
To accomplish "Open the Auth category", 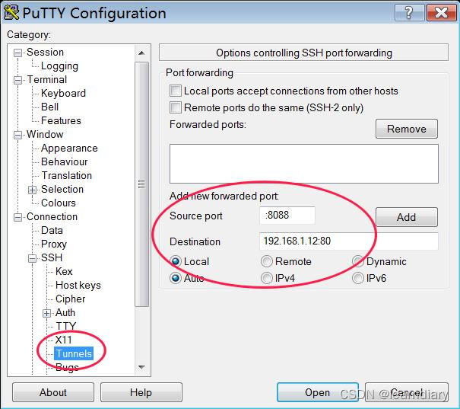I will point(65,312).
